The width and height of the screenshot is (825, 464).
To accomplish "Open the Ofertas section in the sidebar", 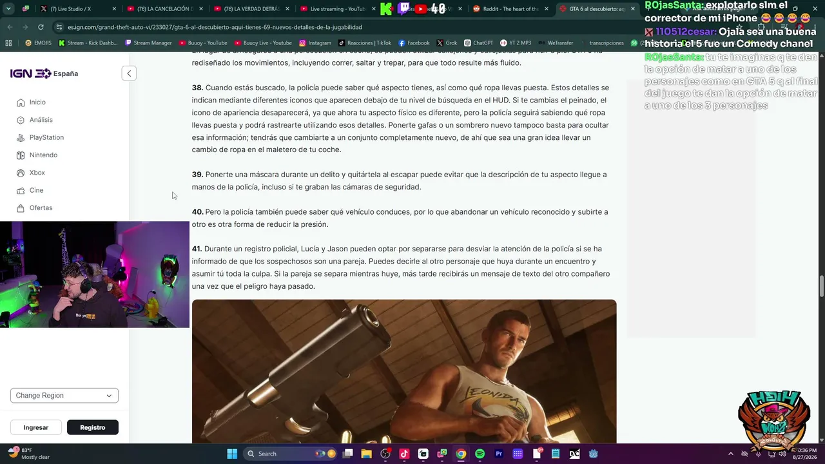I will tap(41, 208).
